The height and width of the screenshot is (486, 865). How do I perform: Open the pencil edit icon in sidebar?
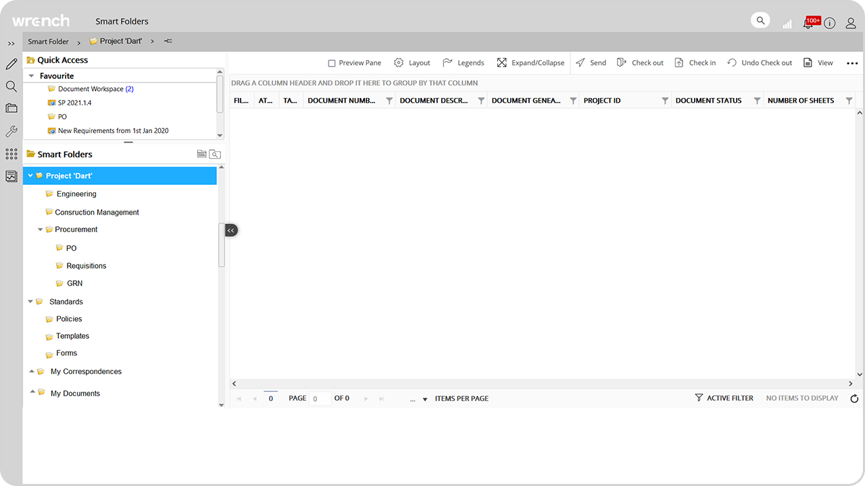11,65
